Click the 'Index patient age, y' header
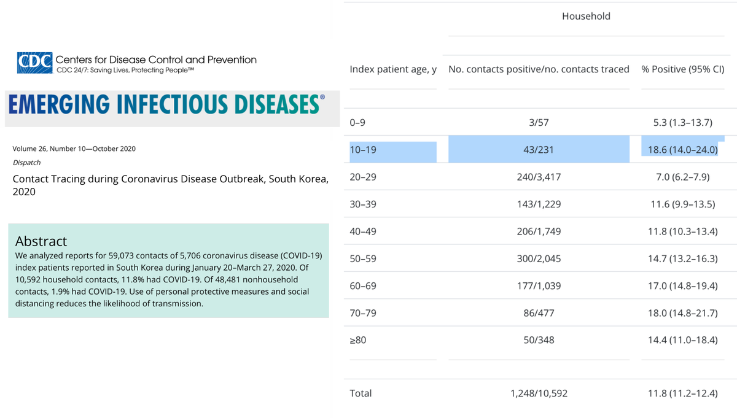 393,69
